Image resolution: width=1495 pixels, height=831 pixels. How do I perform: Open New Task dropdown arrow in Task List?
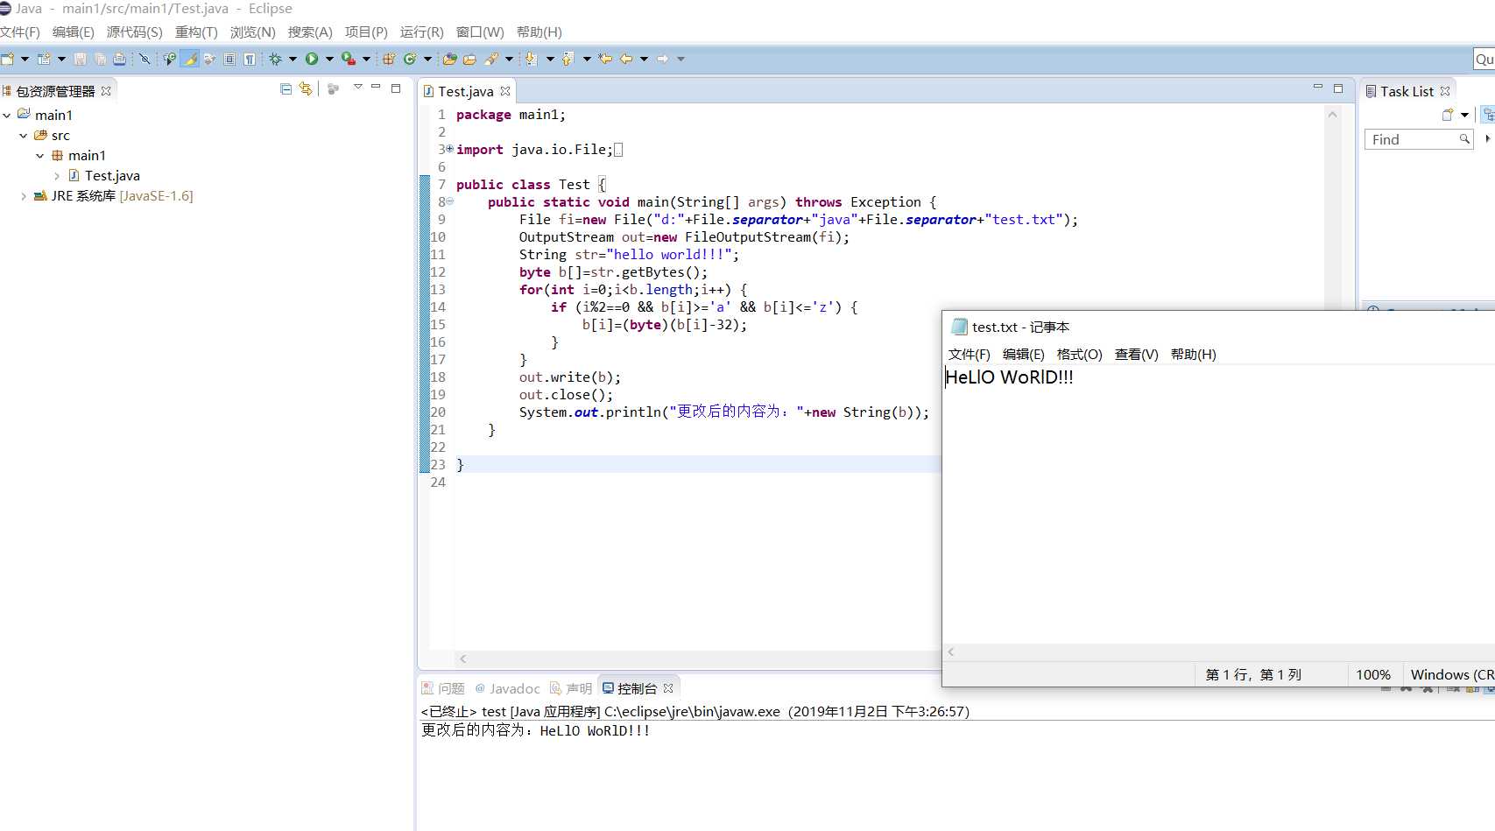(1464, 115)
